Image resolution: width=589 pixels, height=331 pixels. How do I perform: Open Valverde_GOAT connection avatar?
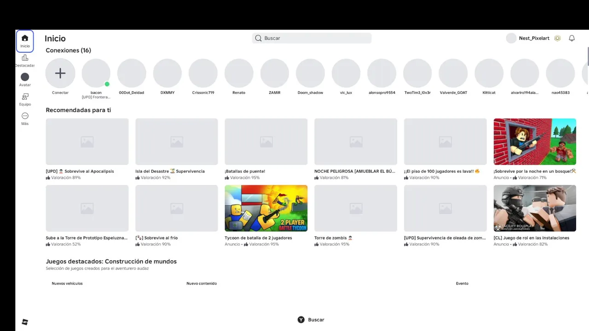point(453,73)
